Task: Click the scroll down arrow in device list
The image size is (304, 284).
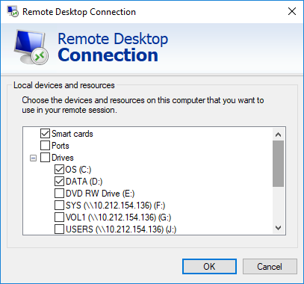Action: coord(278,228)
